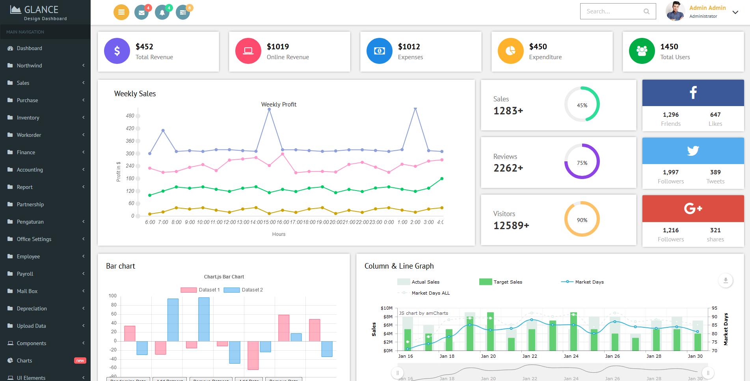Open Dashboard in the sidebar navigation
This screenshot has height=381, width=750.
(29, 48)
